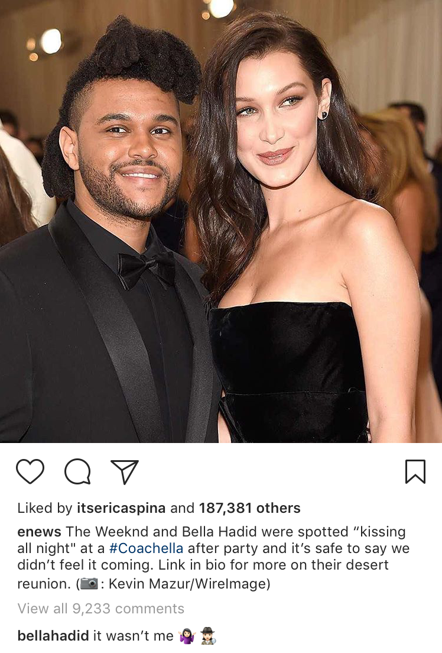Tap the man's bow tie in photo

(147, 268)
